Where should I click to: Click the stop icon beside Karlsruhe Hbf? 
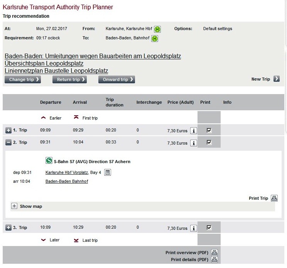tap(157, 29)
